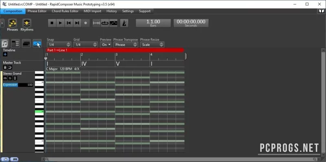Click the Master Track loop arrow icon
Screen dimensions: 326x162
10,67
